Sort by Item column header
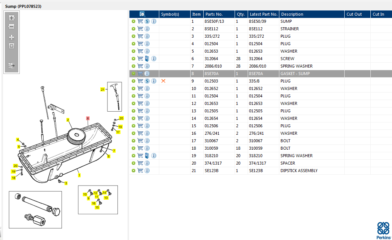Viewport: 392px width, 240px height. click(x=197, y=14)
